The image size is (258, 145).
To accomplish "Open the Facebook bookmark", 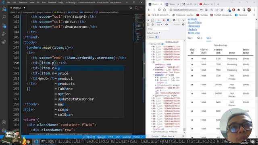I will pyautogui.click(x=241, y=15).
